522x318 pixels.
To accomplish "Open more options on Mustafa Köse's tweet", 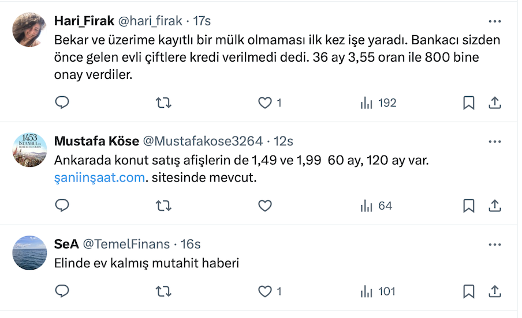I will pos(494,141).
